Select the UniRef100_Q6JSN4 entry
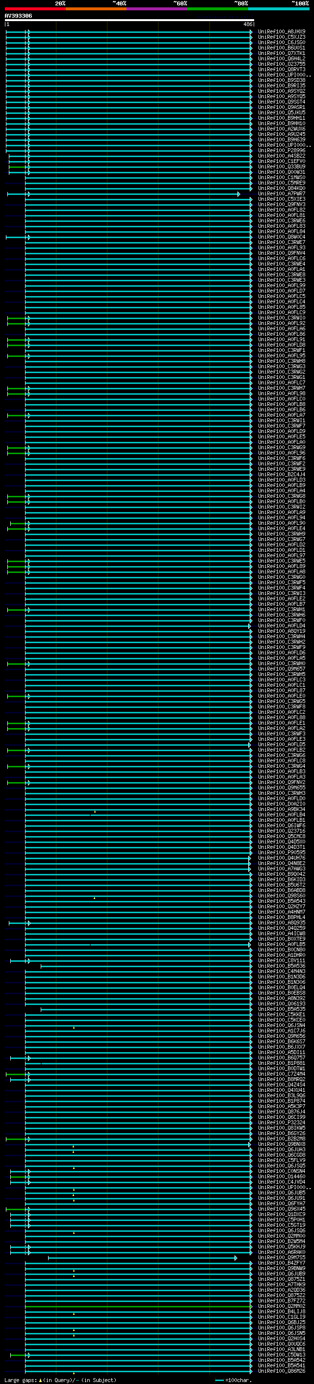Screen dimensions: 314x1384 [x=282, y=1025]
